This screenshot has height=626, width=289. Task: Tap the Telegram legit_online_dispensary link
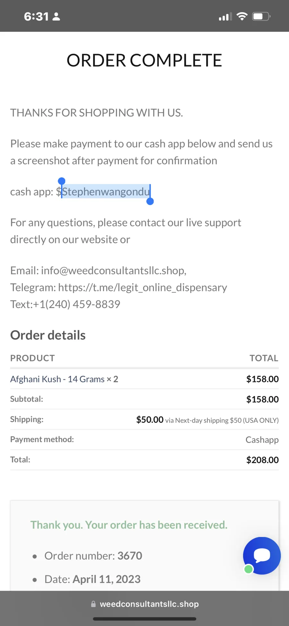coord(143,287)
